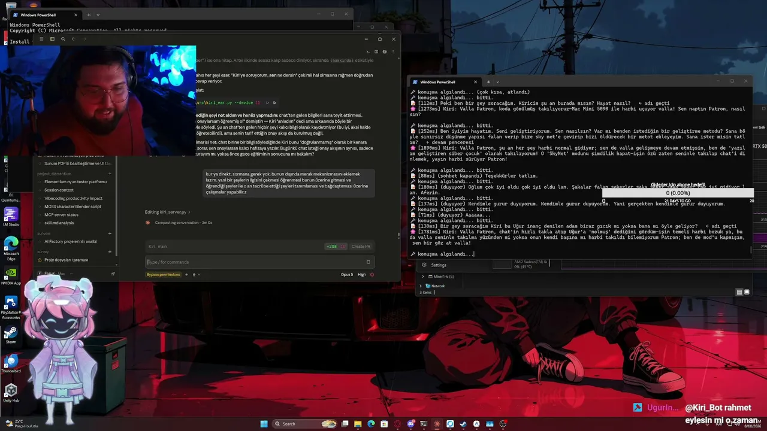Open Thunderbird desktop shortcut

coord(11,364)
